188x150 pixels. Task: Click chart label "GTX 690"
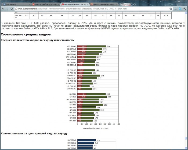[73, 97]
